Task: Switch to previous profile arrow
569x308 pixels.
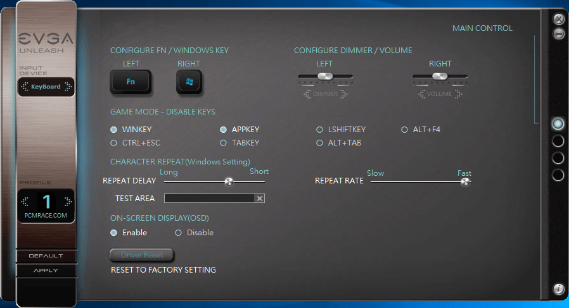Action: (x=25, y=202)
